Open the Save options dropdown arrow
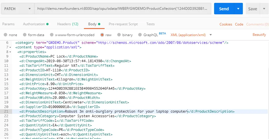Viewport: 269px width, 139px height. [264, 9]
